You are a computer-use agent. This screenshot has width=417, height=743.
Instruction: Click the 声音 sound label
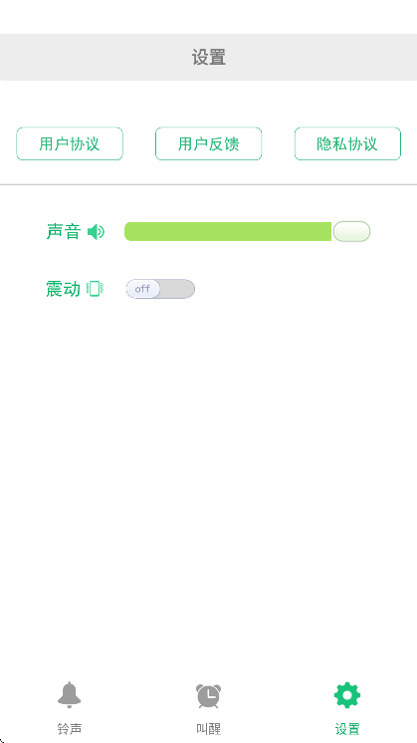(x=64, y=232)
